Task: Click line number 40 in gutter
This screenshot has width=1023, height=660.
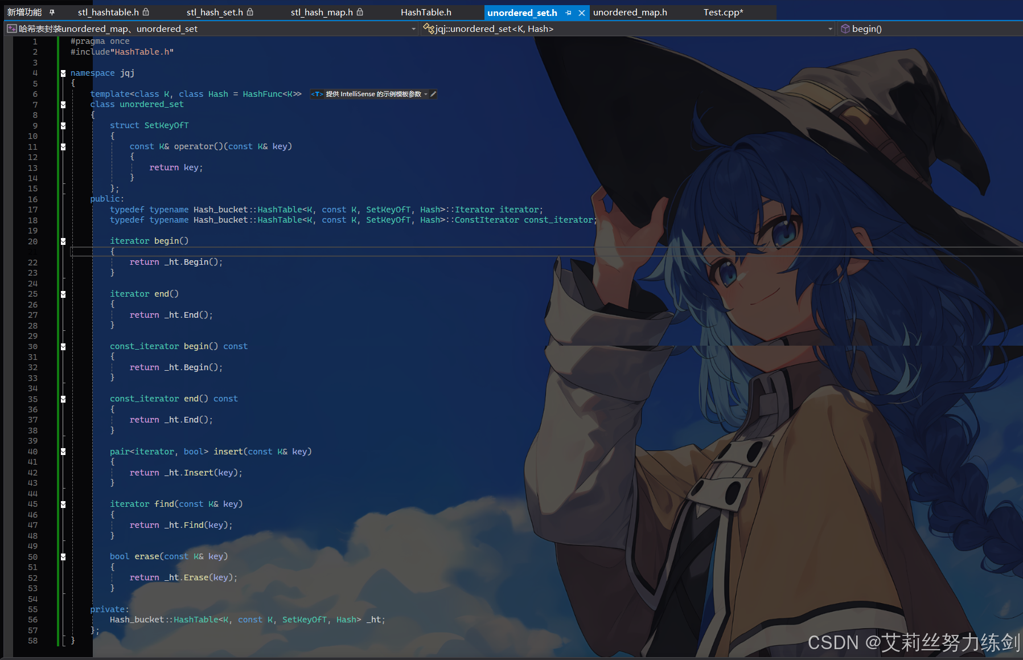Action: pyautogui.click(x=32, y=452)
